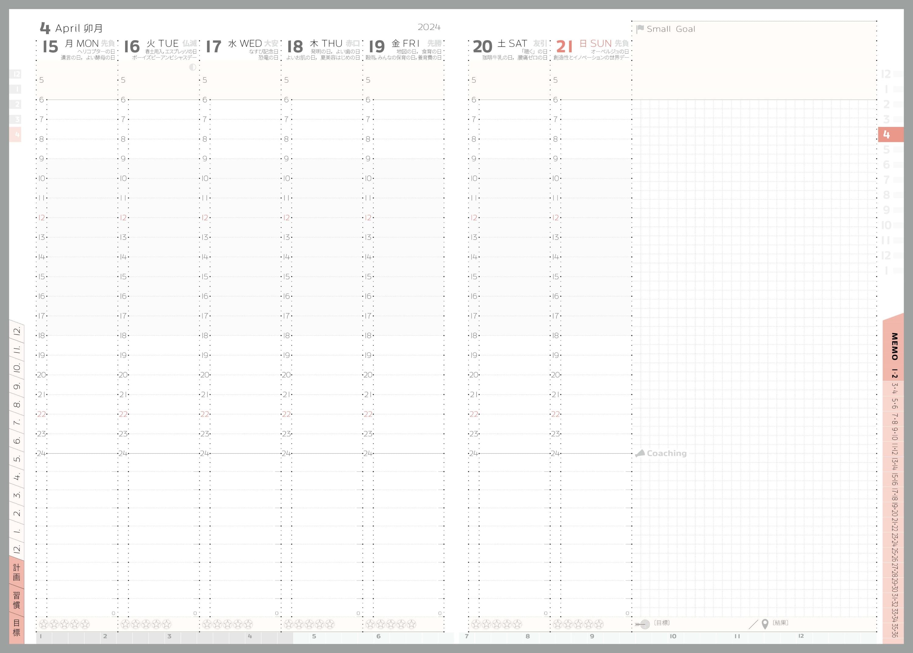Click the 赤口 rokuyo label on Thursday
Screen dimensions: 913x653
tap(353, 44)
